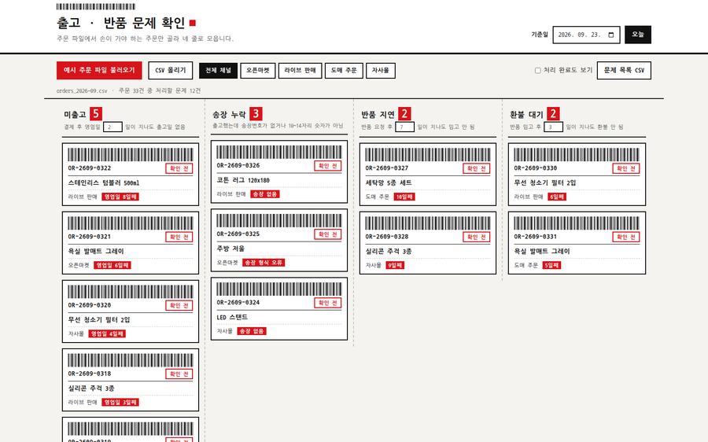The height and width of the screenshot is (442, 708).
Task: Show only 도매 주문 channel orders
Action: pyautogui.click(x=344, y=71)
